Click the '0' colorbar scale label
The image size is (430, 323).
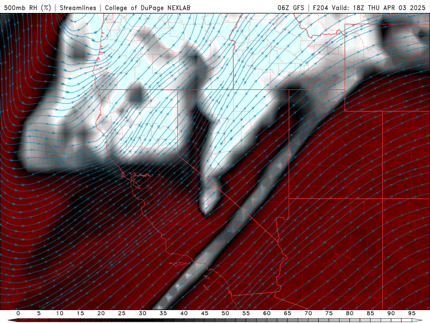[18, 313]
